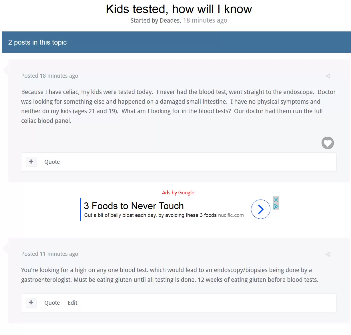
Task: Click the ad description about belly bloat
Action: pyautogui.click(x=150, y=215)
